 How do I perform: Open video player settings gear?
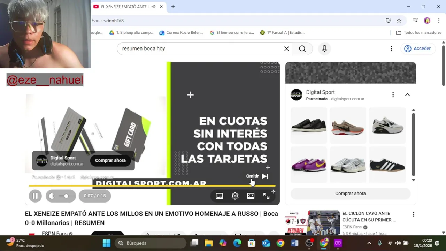click(235, 196)
